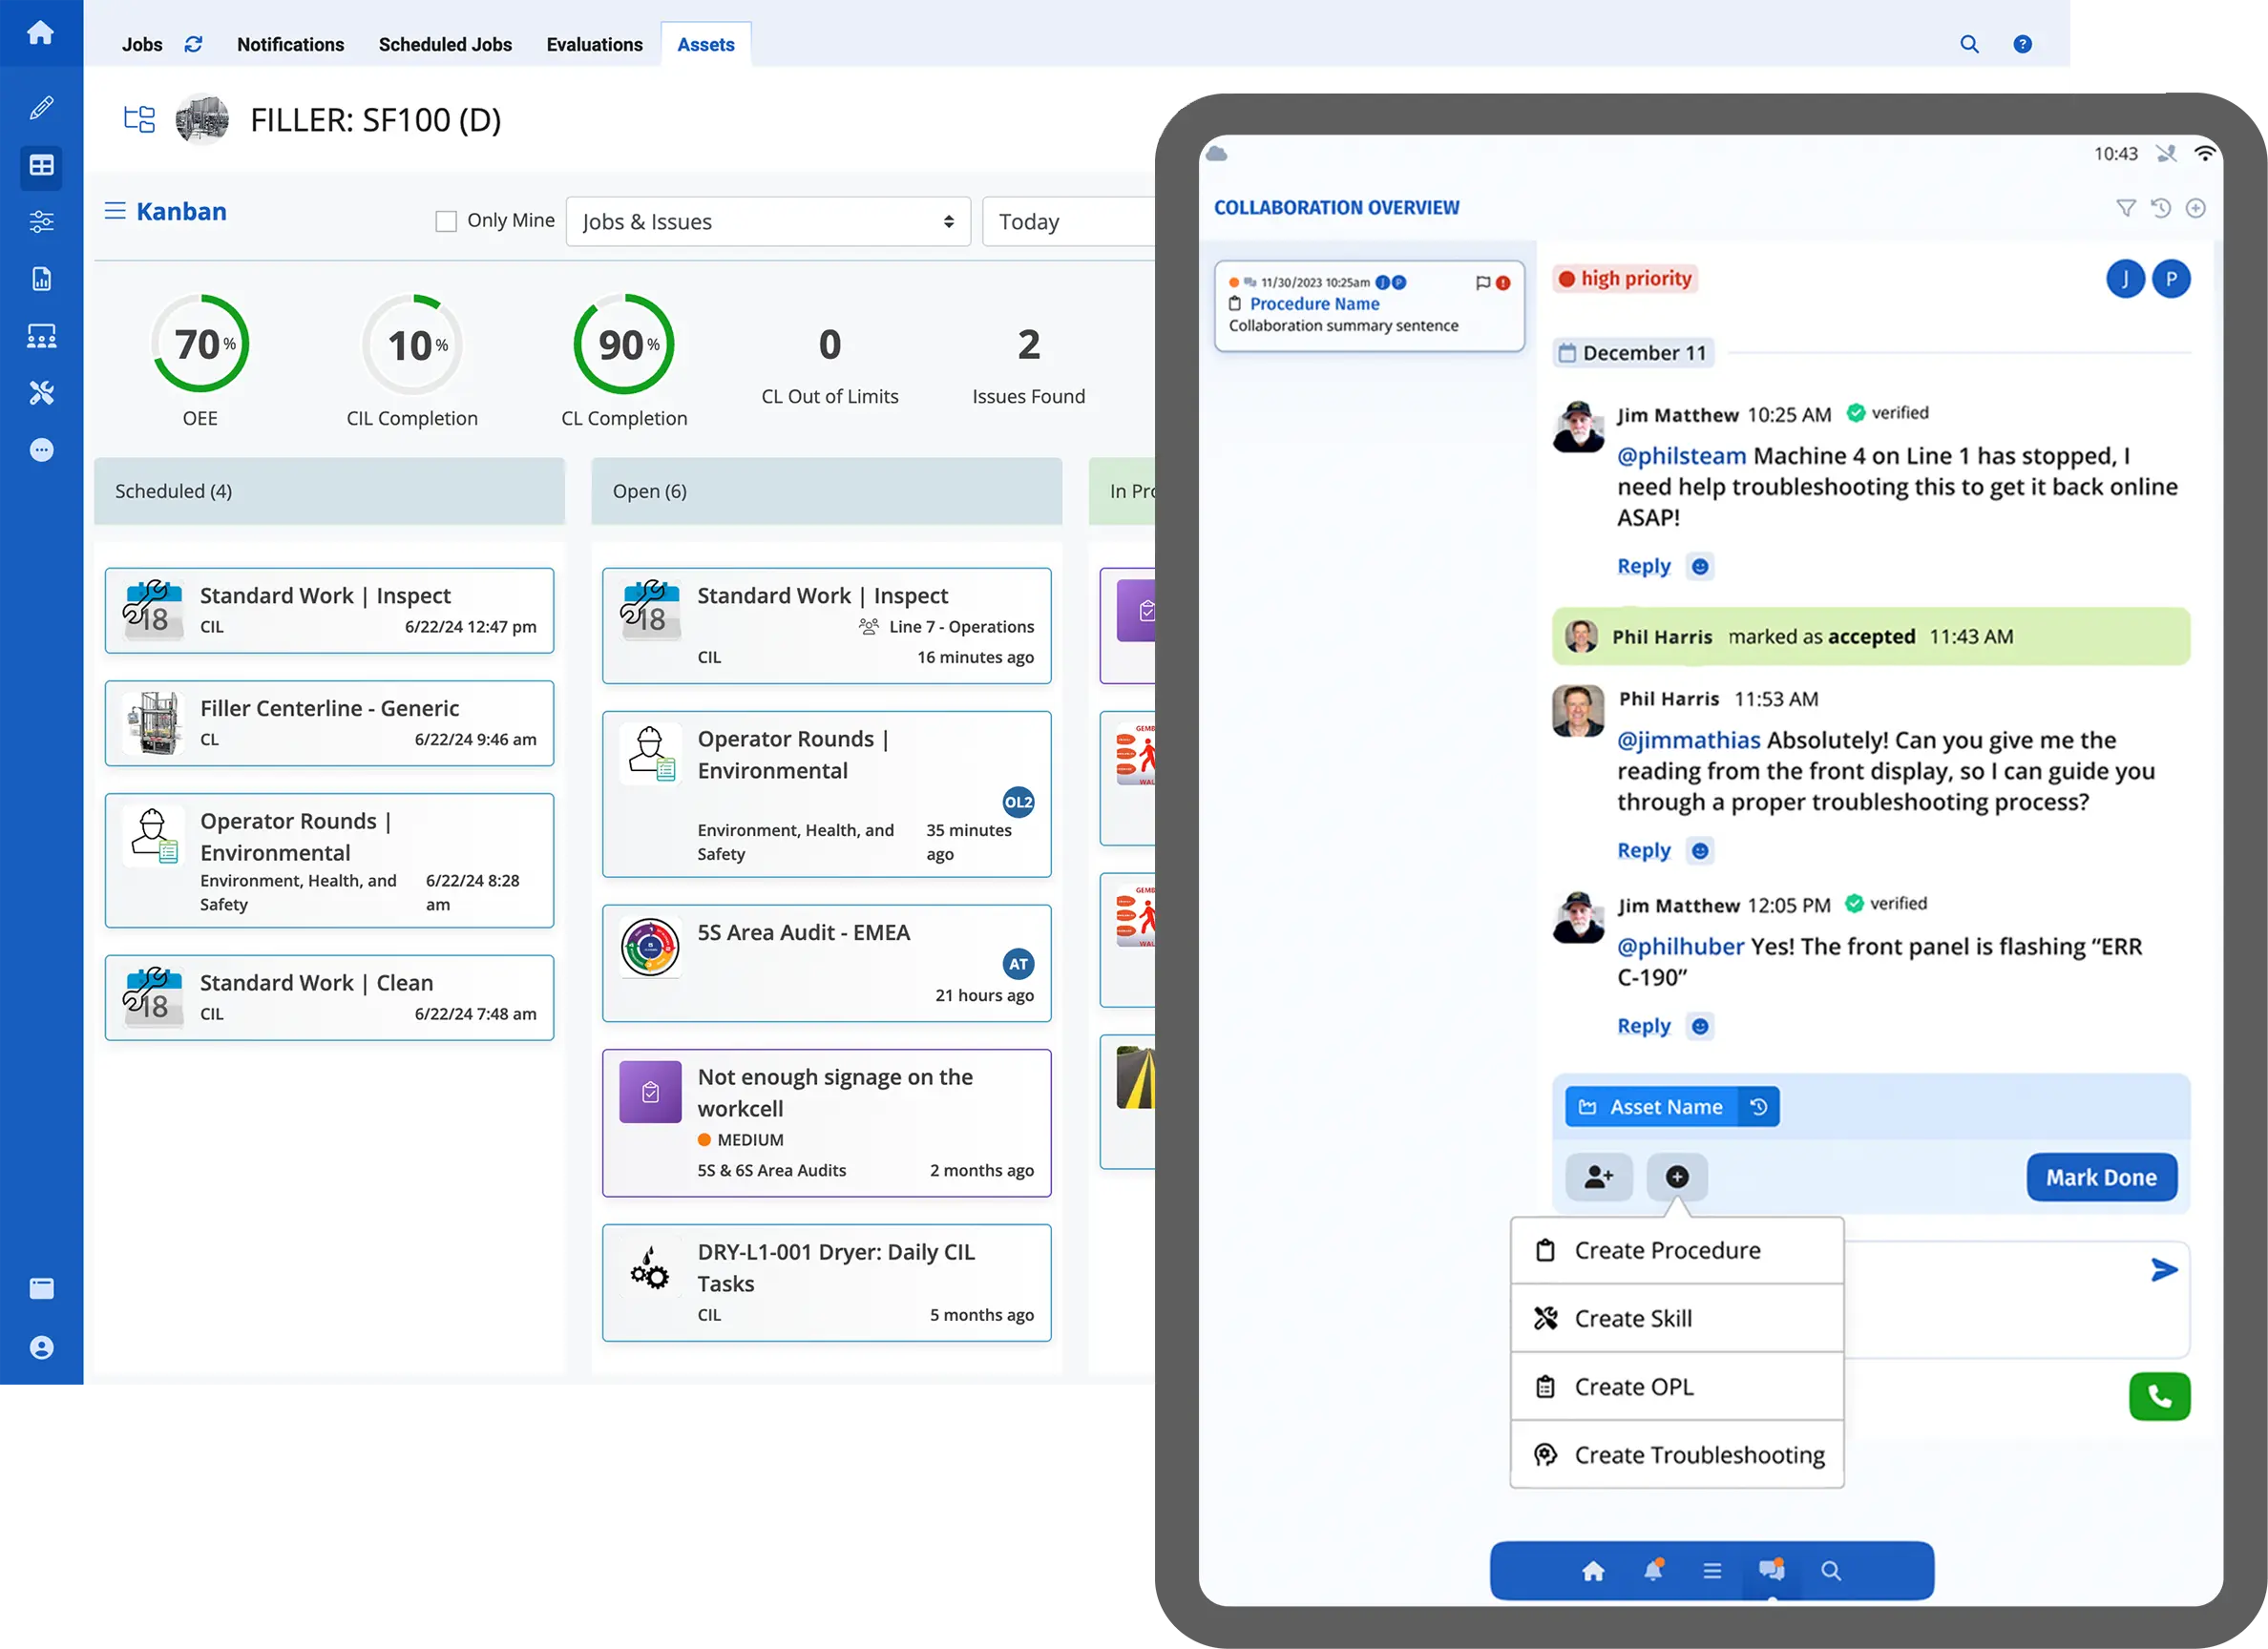Open the report document icon in sidebar
The height and width of the screenshot is (1649, 2268).
pyautogui.click(x=41, y=279)
